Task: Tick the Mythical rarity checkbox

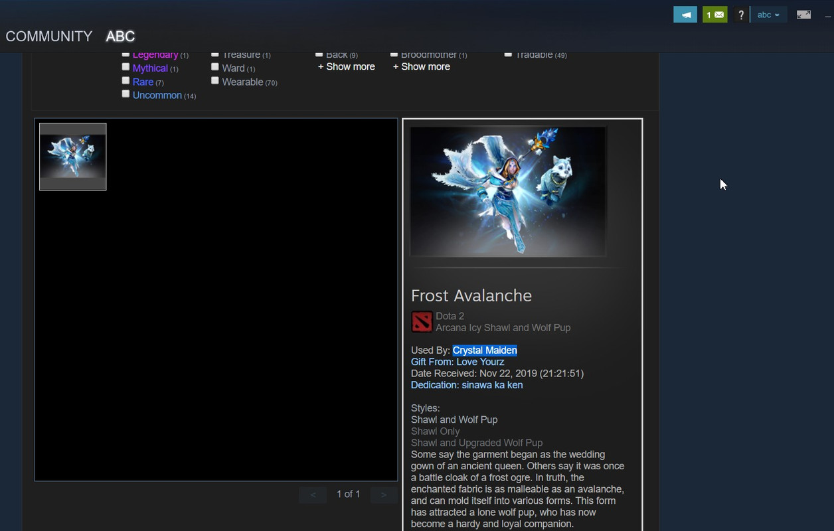Action: (x=125, y=67)
